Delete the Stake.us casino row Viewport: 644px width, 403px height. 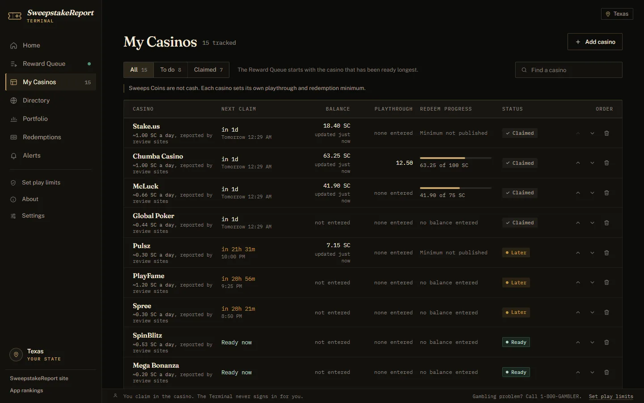point(606,133)
